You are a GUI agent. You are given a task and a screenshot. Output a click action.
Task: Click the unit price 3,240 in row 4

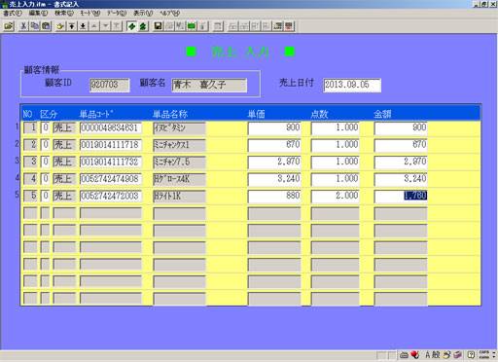[x=274, y=179]
